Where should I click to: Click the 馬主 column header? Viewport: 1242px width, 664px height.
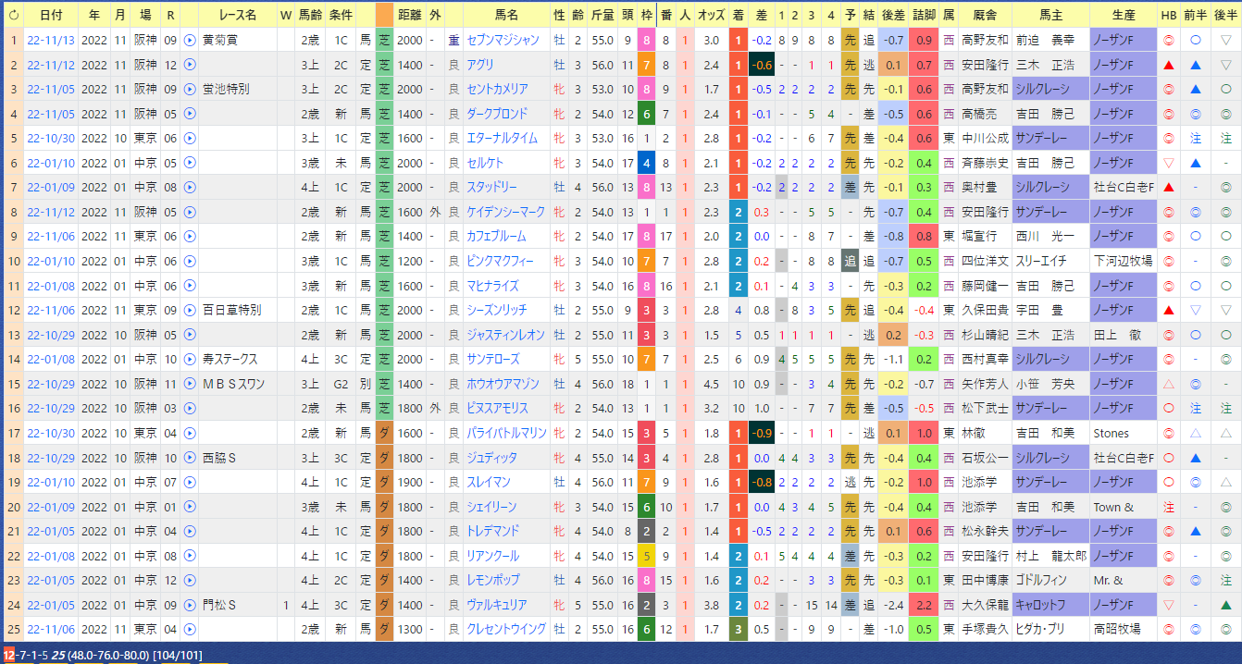(1050, 16)
